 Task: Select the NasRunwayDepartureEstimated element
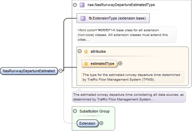point(29,71)
